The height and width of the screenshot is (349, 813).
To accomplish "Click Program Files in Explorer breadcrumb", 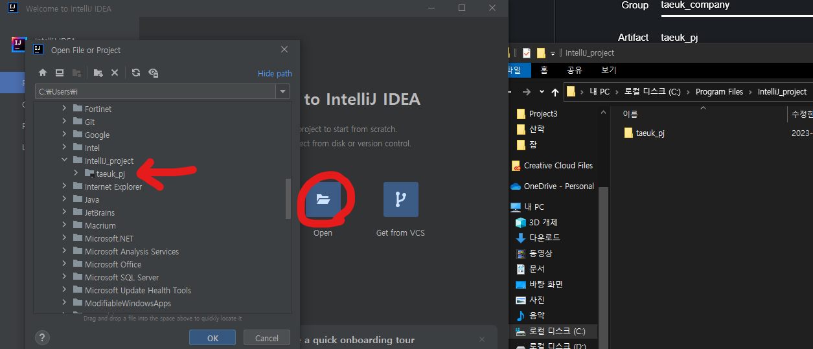I will (x=719, y=92).
